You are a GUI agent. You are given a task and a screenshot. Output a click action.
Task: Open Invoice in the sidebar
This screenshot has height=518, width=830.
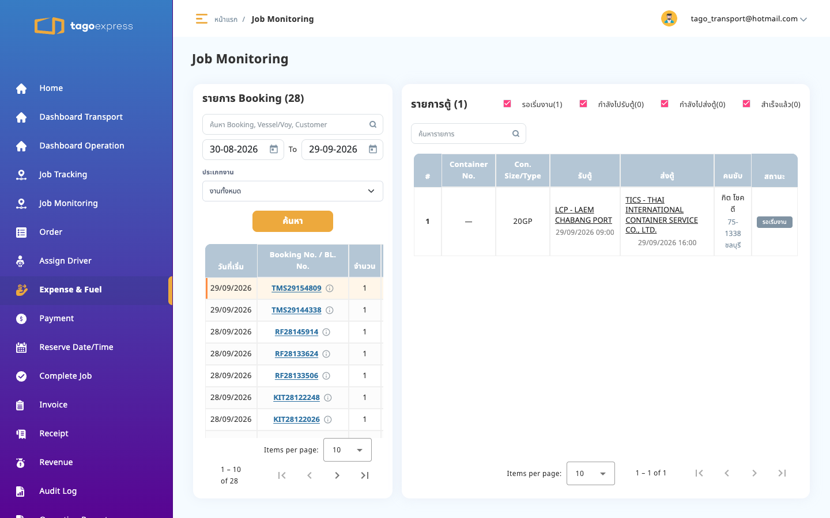pos(54,405)
